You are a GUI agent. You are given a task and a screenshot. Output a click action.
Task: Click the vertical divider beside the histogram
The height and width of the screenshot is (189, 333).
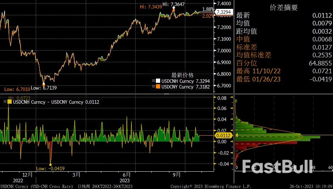pos(233,134)
